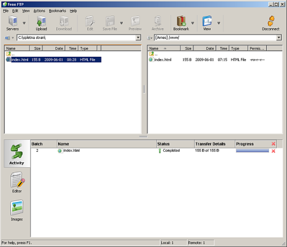Open the Bookmarks menu
The width and height of the screenshot is (287, 247).
click(57, 11)
